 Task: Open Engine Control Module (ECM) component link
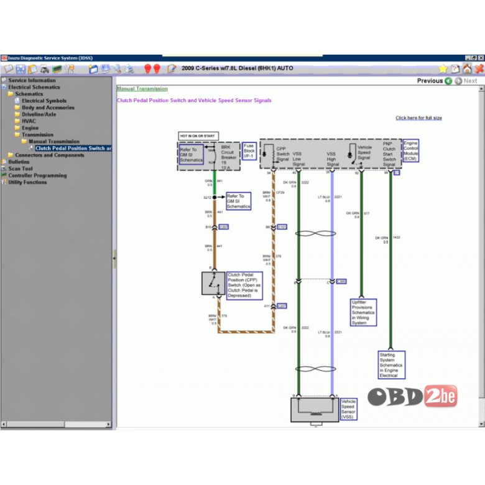pos(411,150)
